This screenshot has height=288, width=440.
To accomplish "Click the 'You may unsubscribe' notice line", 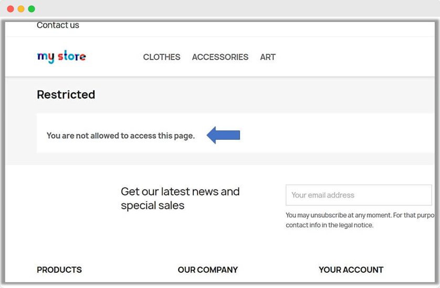I will (360, 215).
